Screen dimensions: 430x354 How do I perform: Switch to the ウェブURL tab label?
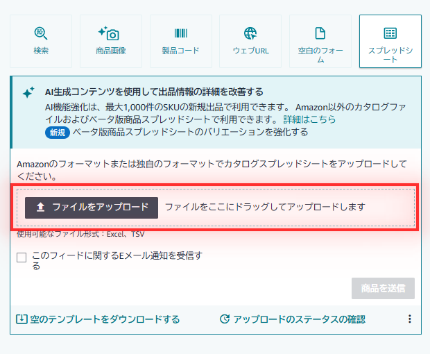click(250, 51)
